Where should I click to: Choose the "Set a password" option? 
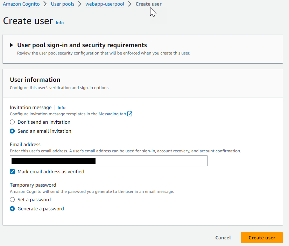pos(12,200)
